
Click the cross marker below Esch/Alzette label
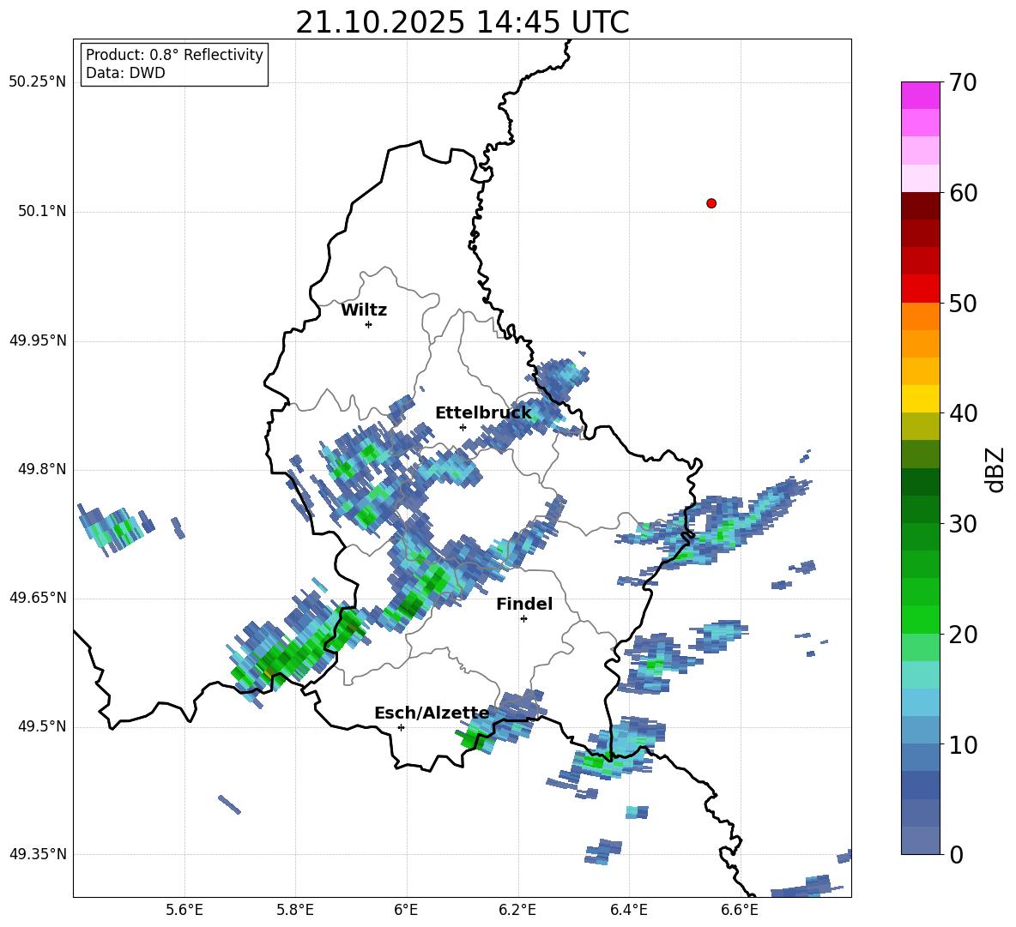401,727
